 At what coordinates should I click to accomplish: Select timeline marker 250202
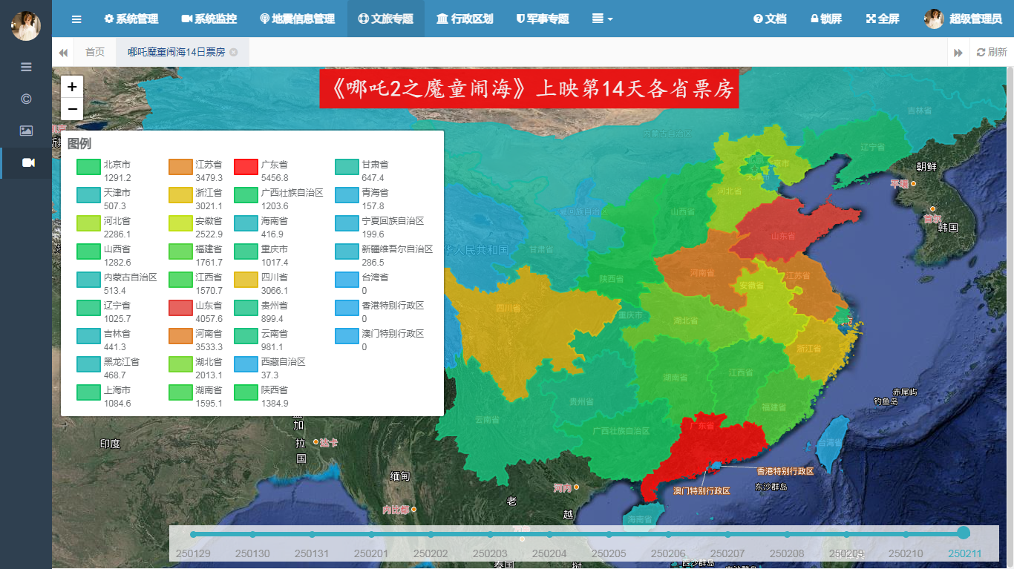431,534
